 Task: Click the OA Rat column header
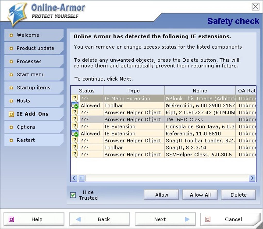pos(246,90)
